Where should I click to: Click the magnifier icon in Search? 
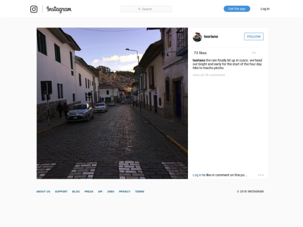(x=139, y=9)
